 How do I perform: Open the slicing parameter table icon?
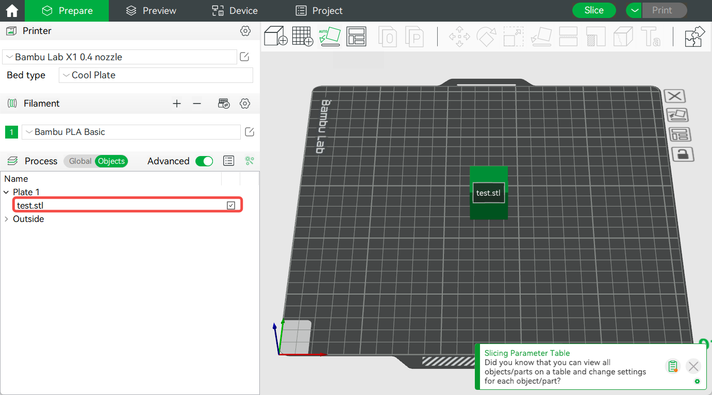click(x=673, y=366)
